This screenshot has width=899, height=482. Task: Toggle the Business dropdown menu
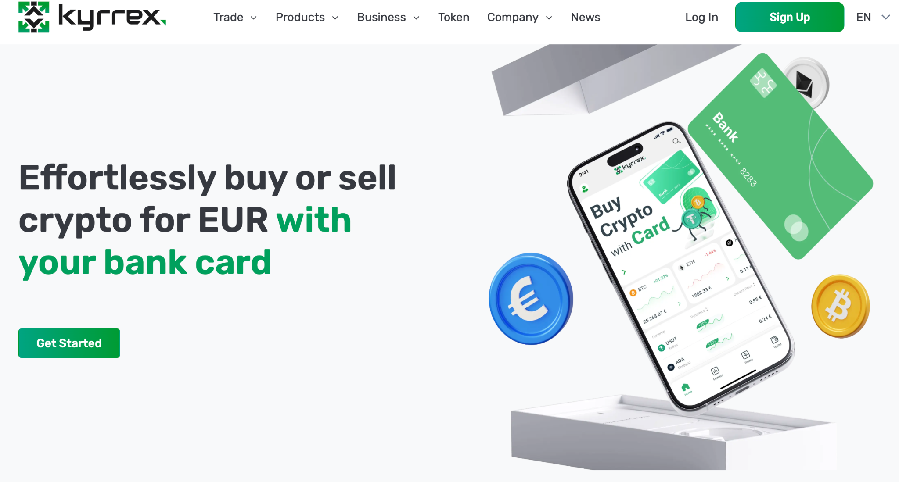coord(388,17)
